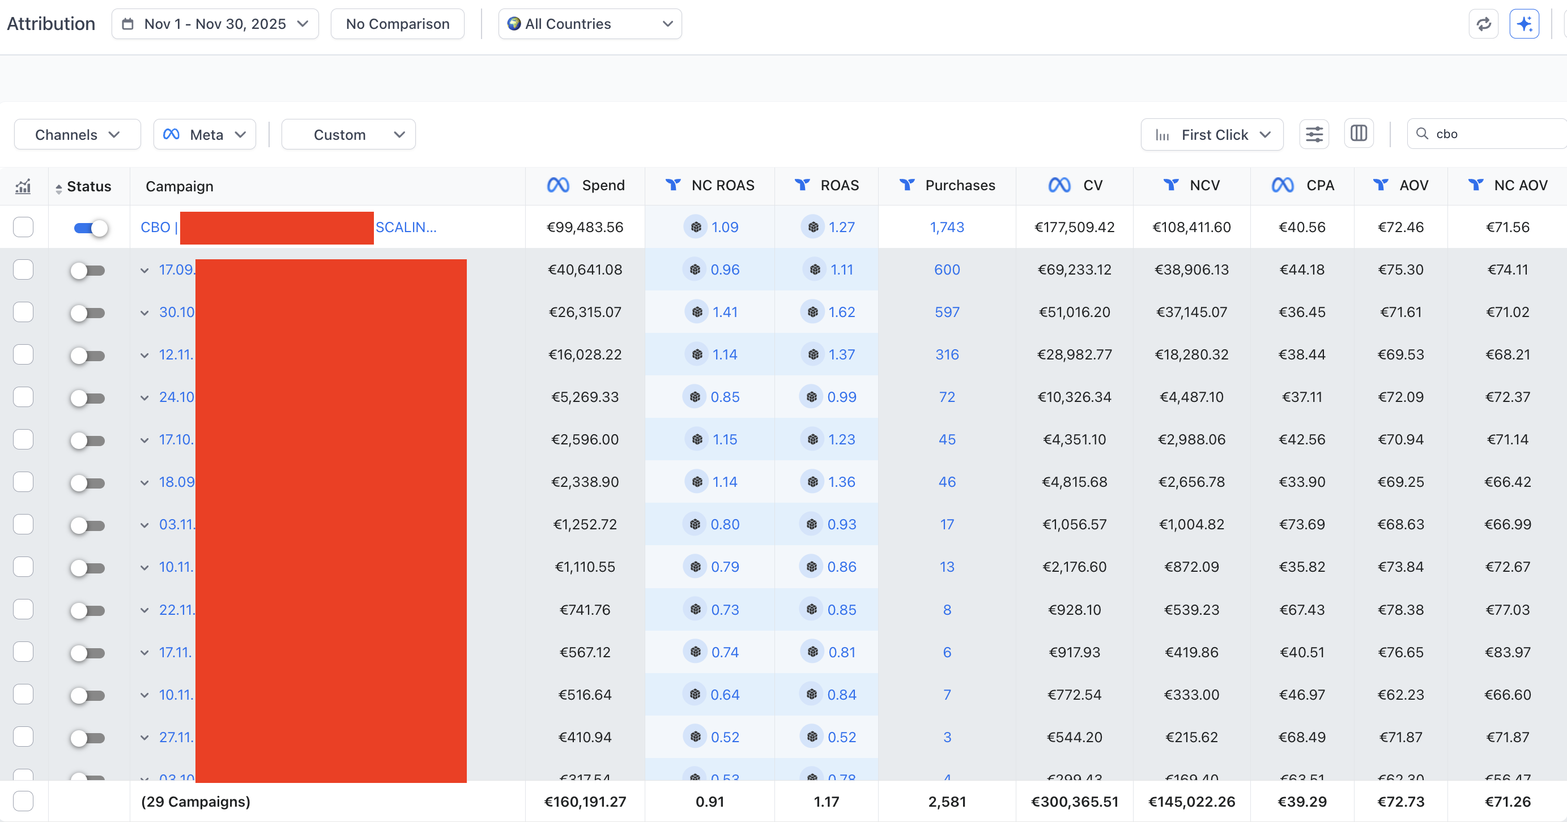Open the AI sparkle assistant icon
The image size is (1567, 822).
point(1524,24)
